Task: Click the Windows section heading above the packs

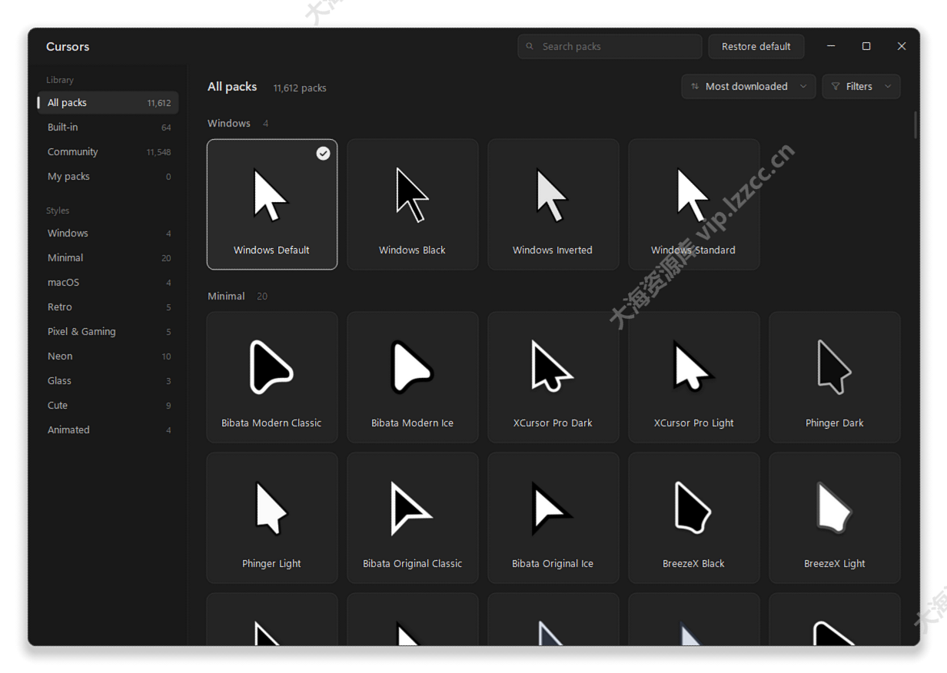Action: coord(229,124)
